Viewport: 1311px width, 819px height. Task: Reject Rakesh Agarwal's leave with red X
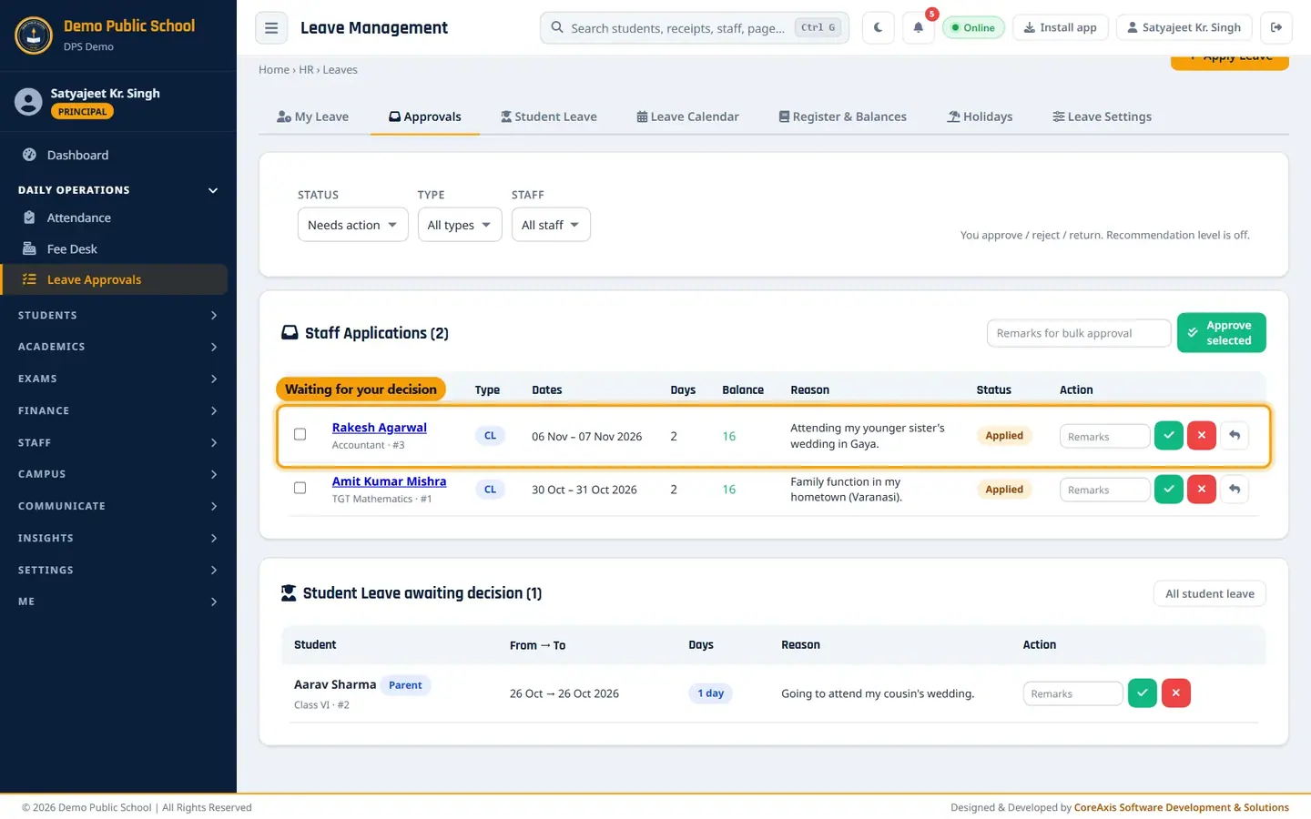[x=1202, y=436]
